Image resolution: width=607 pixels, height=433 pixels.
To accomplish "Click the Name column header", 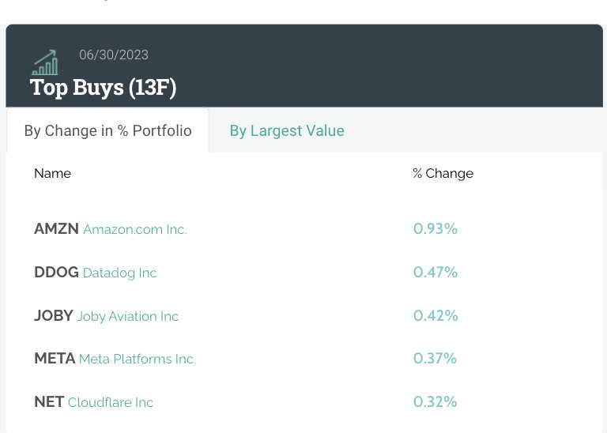I will pos(52,173).
